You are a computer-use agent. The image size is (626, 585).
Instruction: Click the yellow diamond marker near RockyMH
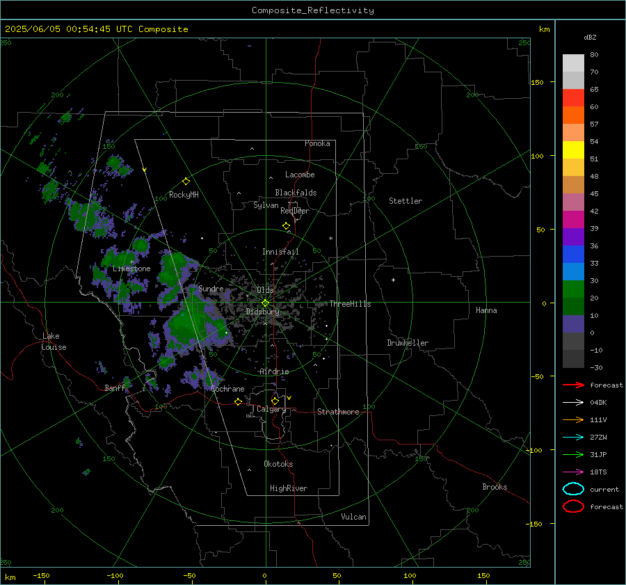(x=186, y=182)
